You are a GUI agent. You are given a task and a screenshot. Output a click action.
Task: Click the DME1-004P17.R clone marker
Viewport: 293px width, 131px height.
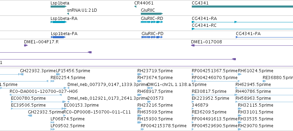[26, 45]
